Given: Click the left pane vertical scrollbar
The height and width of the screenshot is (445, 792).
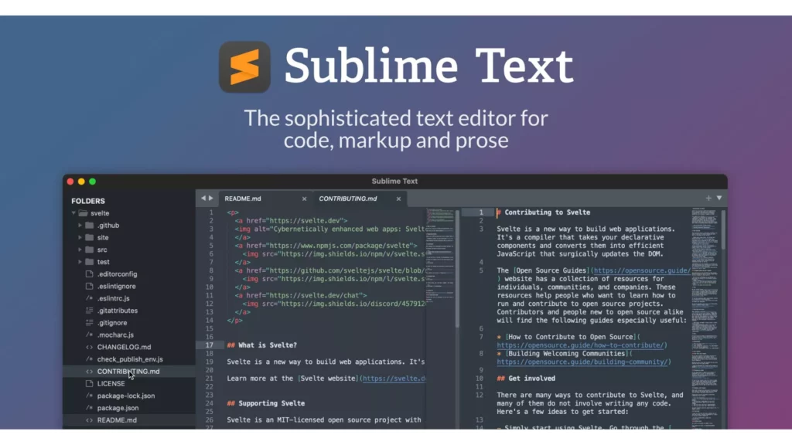Looking at the screenshot, I should pos(457,269).
